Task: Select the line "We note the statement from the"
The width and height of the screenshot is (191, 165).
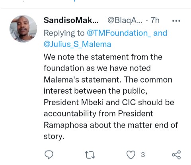Action: [103, 57]
